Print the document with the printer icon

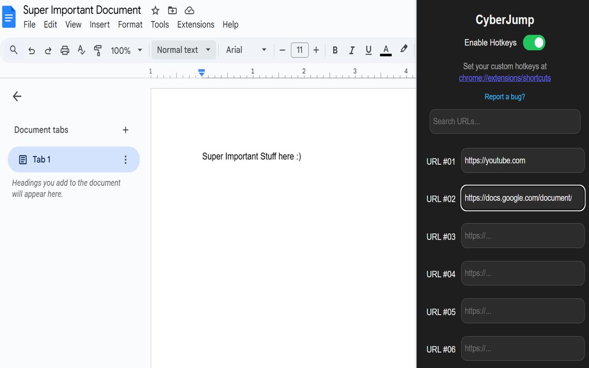65,50
